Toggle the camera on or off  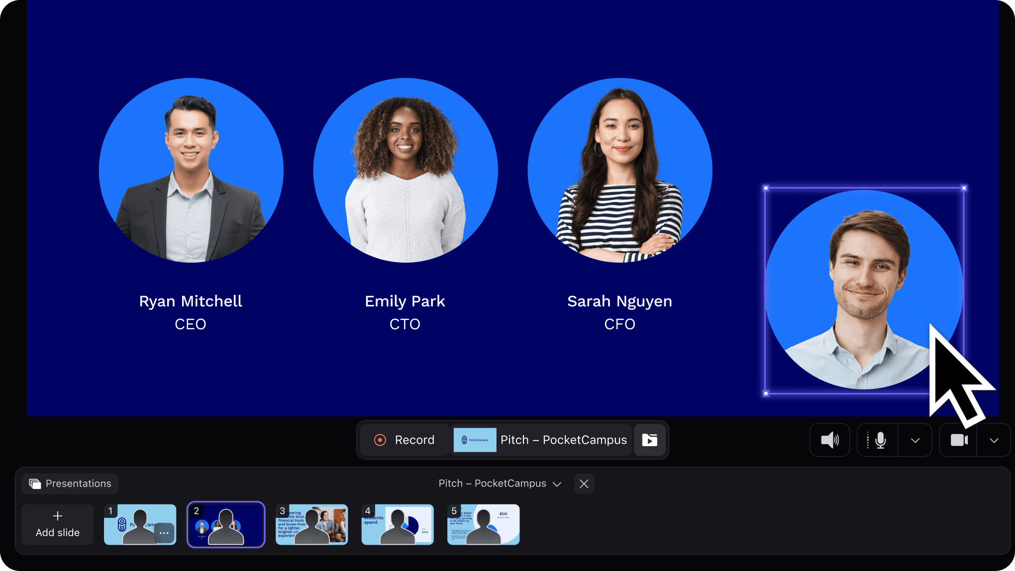coord(959,440)
